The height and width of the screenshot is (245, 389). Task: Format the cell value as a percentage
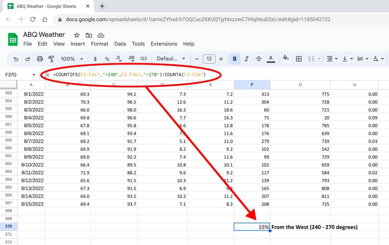click(107, 58)
